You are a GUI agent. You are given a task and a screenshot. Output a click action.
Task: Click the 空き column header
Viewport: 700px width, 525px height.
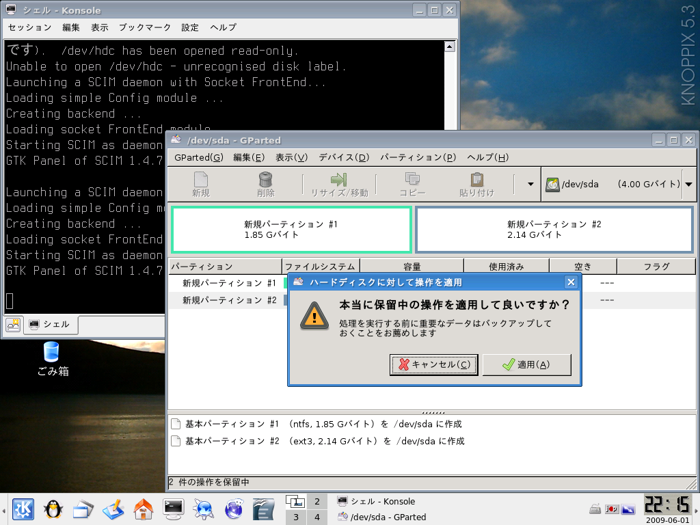click(x=582, y=267)
